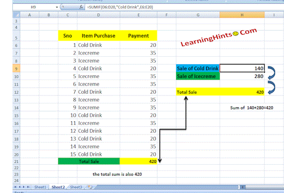This screenshot has width=284, height=193.
Task: Select the Sheet2 tab
Action: 58,187
